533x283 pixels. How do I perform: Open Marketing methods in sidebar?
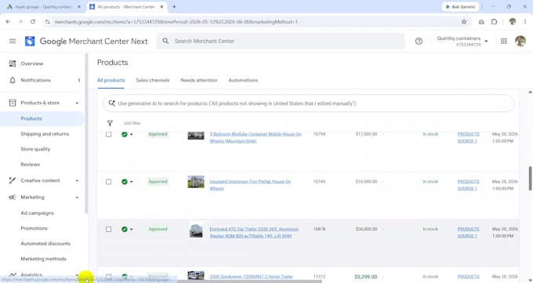44,259
